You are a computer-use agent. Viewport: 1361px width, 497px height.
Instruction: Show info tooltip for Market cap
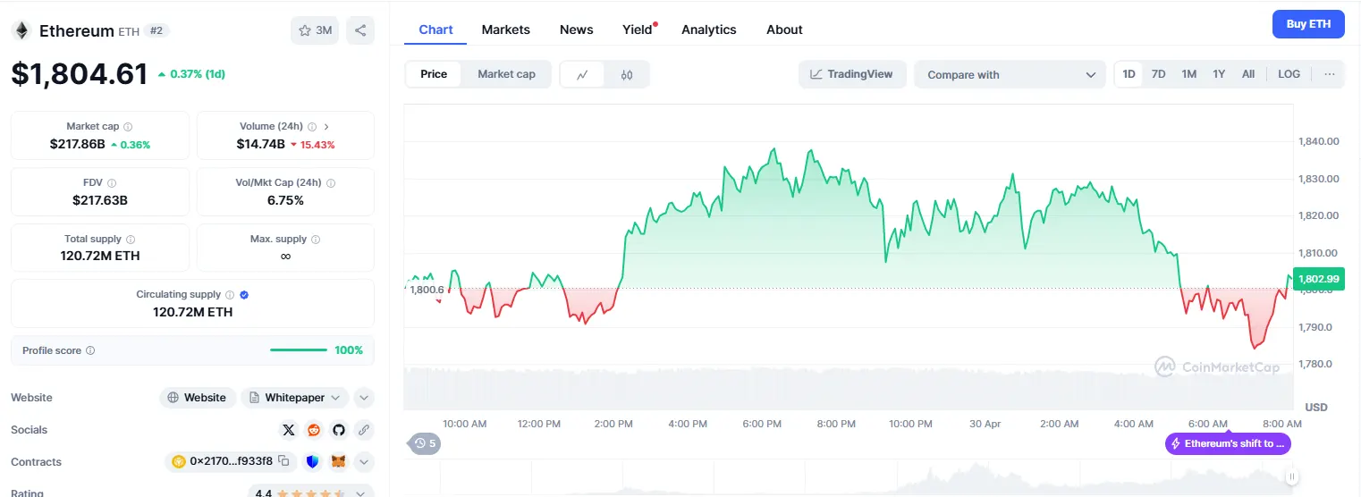(x=128, y=127)
